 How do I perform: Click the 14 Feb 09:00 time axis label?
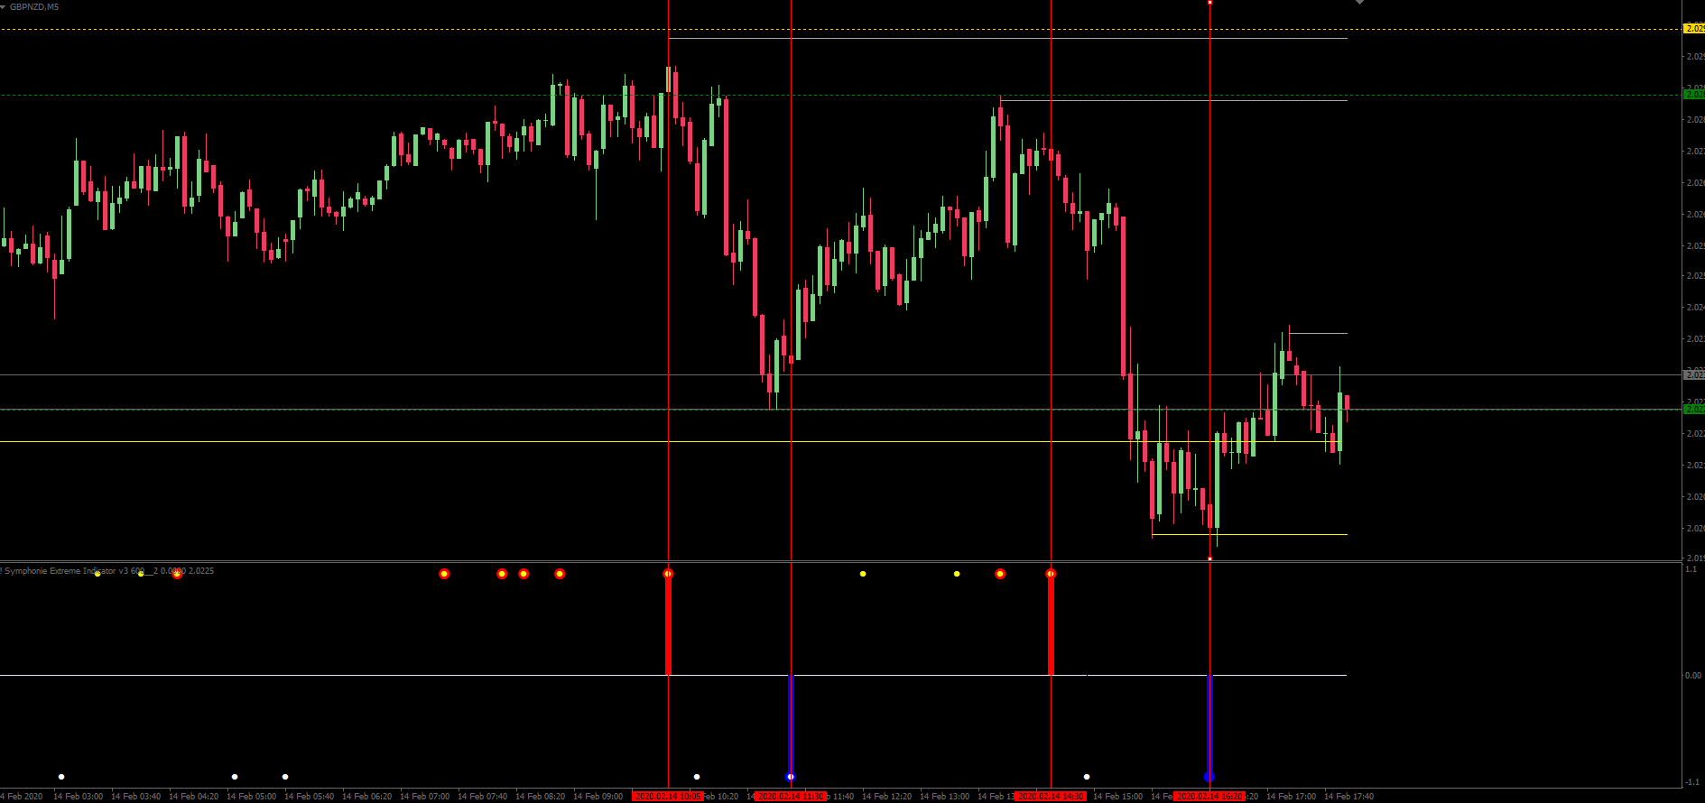[598, 797]
